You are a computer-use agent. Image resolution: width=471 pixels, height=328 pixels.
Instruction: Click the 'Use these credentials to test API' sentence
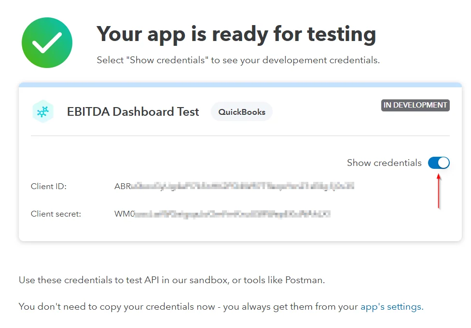172,280
